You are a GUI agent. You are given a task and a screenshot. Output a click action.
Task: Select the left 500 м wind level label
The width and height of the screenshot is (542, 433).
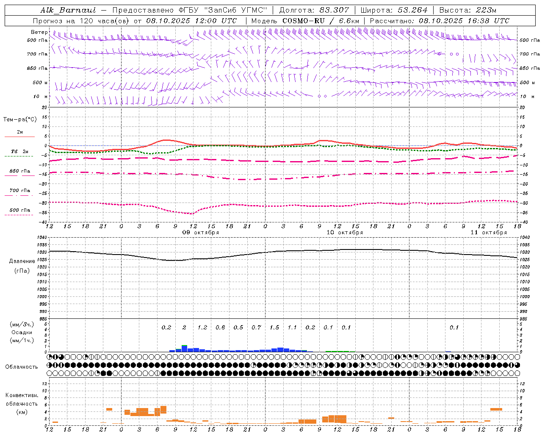[x=40, y=82]
